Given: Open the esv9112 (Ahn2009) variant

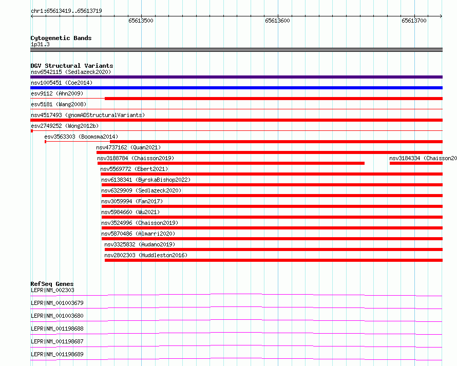Looking at the screenshot, I should [x=57, y=93].
